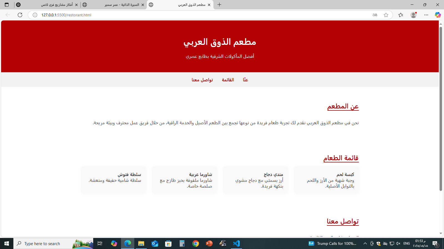Screen dimensions: 444x249
Task: Click the عن المطعم section heading
Action: click(x=343, y=107)
